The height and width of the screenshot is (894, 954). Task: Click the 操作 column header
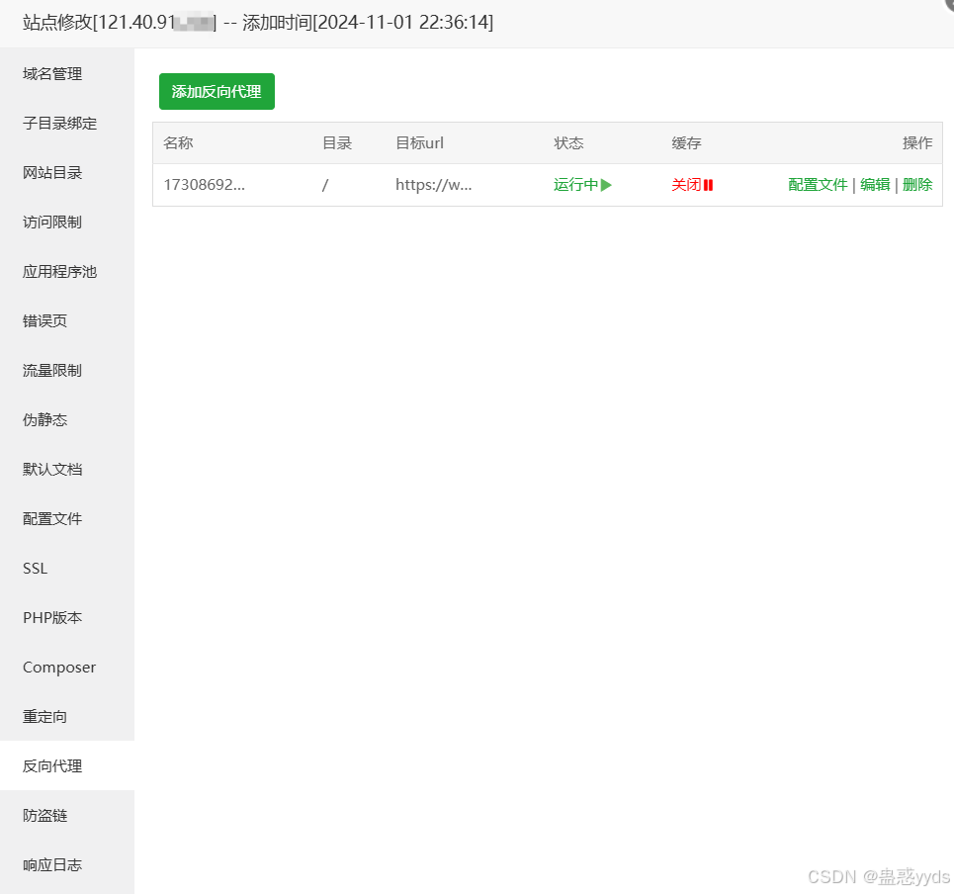pos(917,143)
